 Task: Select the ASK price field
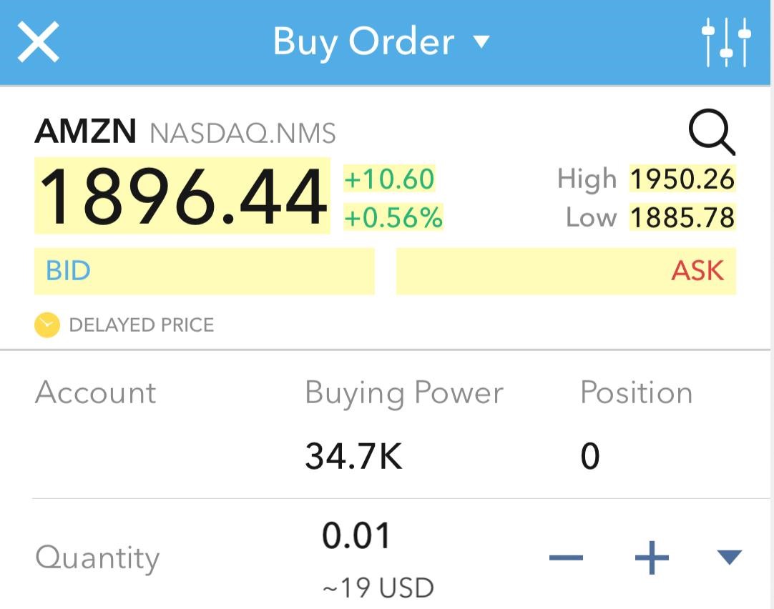[566, 271]
